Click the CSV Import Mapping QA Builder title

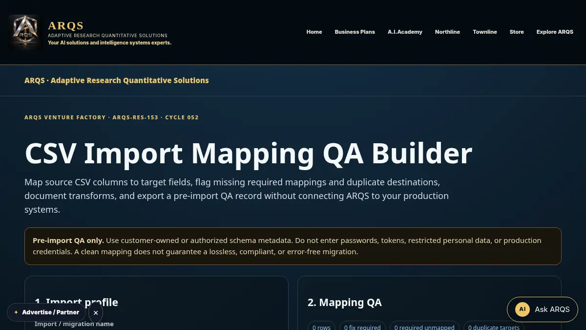(249, 153)
